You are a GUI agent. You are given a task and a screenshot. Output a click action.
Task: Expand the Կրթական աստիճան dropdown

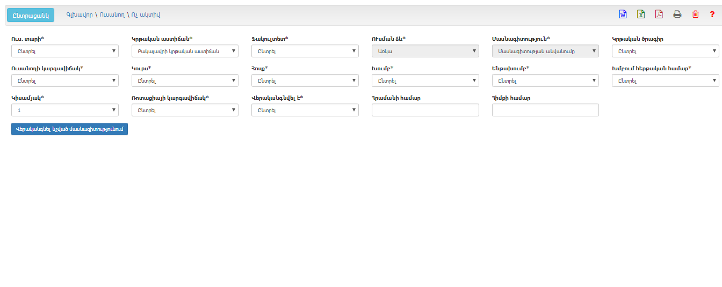point(185,51)
